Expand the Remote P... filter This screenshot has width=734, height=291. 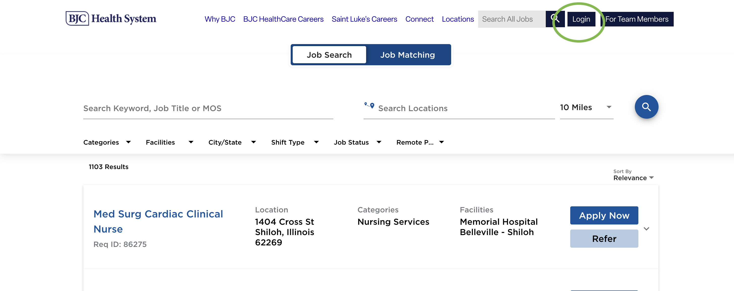(420, 142)
